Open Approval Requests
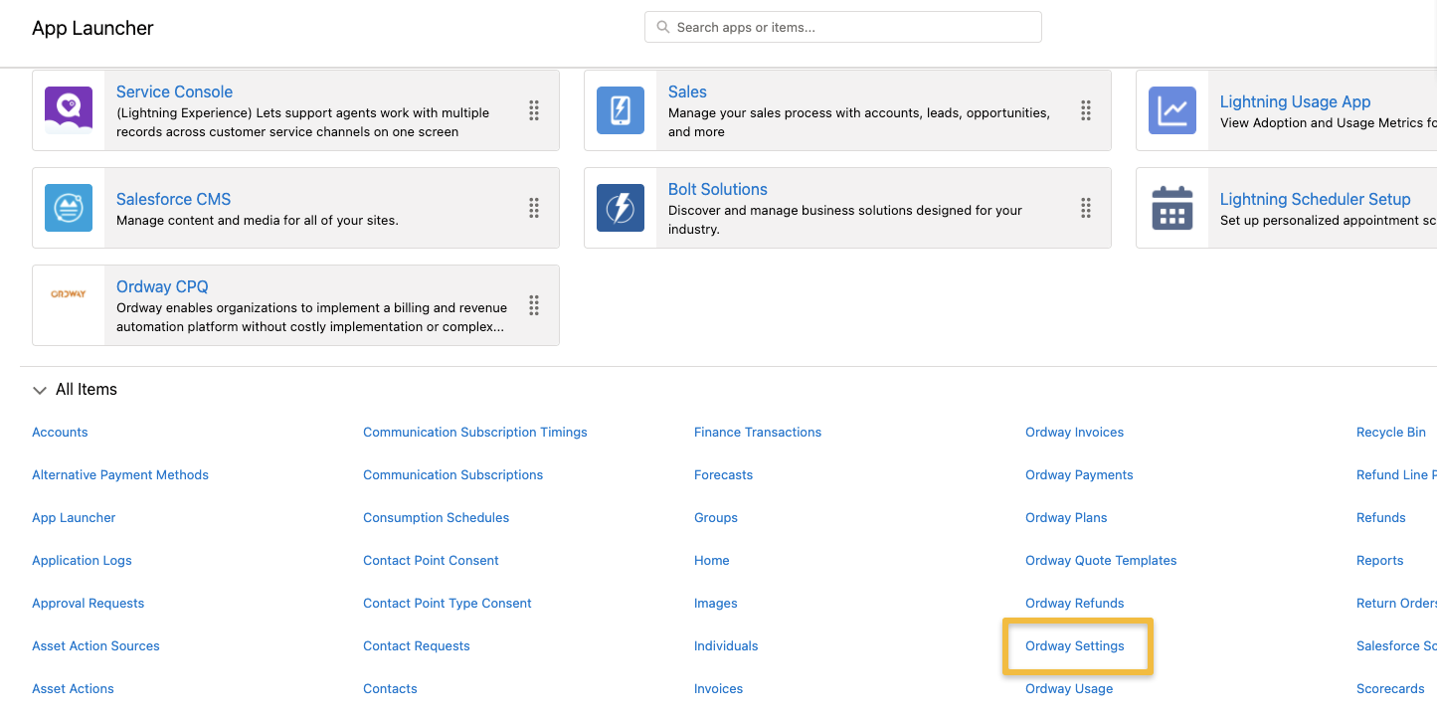Screen dimensions: 1437x718 (88, 603)
